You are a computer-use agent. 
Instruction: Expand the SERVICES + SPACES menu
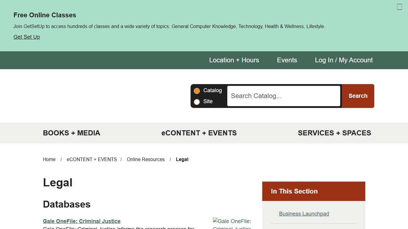click(334, 133)
